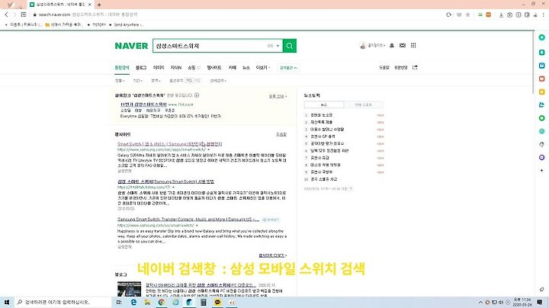This screenshot has height=308, width=549.
Task: Click the browser reload icon
Action: click(448, 14)
